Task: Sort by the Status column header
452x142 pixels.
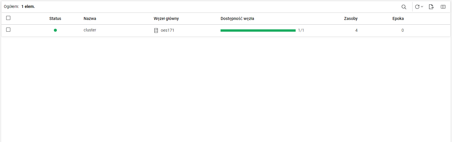Action: click(55, 18)
